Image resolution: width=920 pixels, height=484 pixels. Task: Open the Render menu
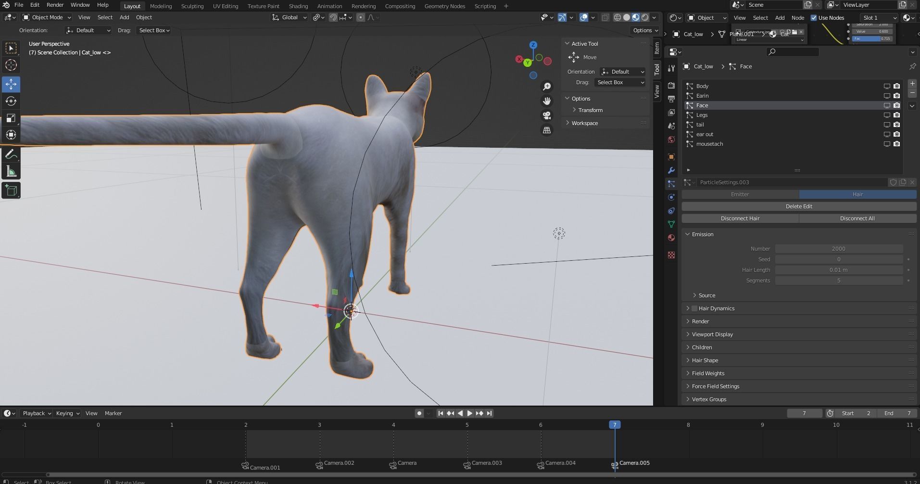click(x=55, y=5)
